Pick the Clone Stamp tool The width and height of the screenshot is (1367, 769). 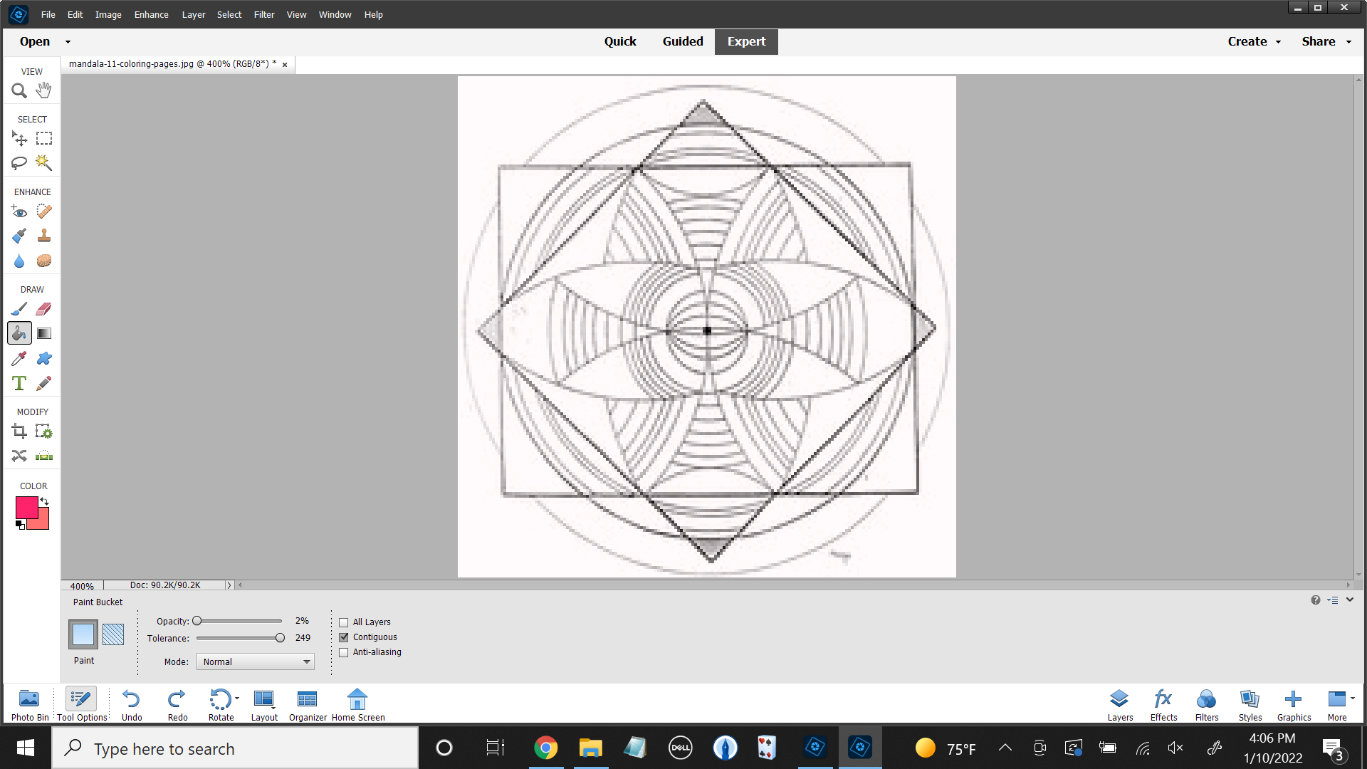(43, 236)
